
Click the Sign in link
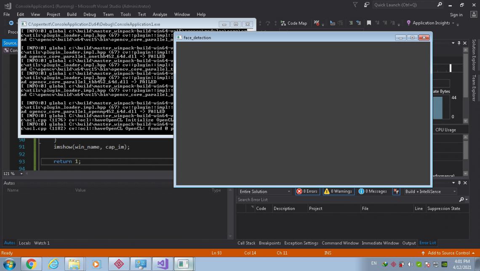pos(456,14)
